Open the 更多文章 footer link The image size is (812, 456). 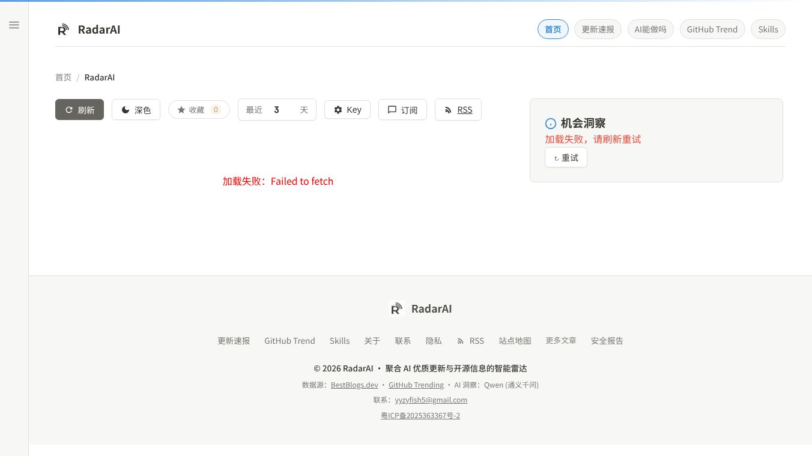click(561, 341)
